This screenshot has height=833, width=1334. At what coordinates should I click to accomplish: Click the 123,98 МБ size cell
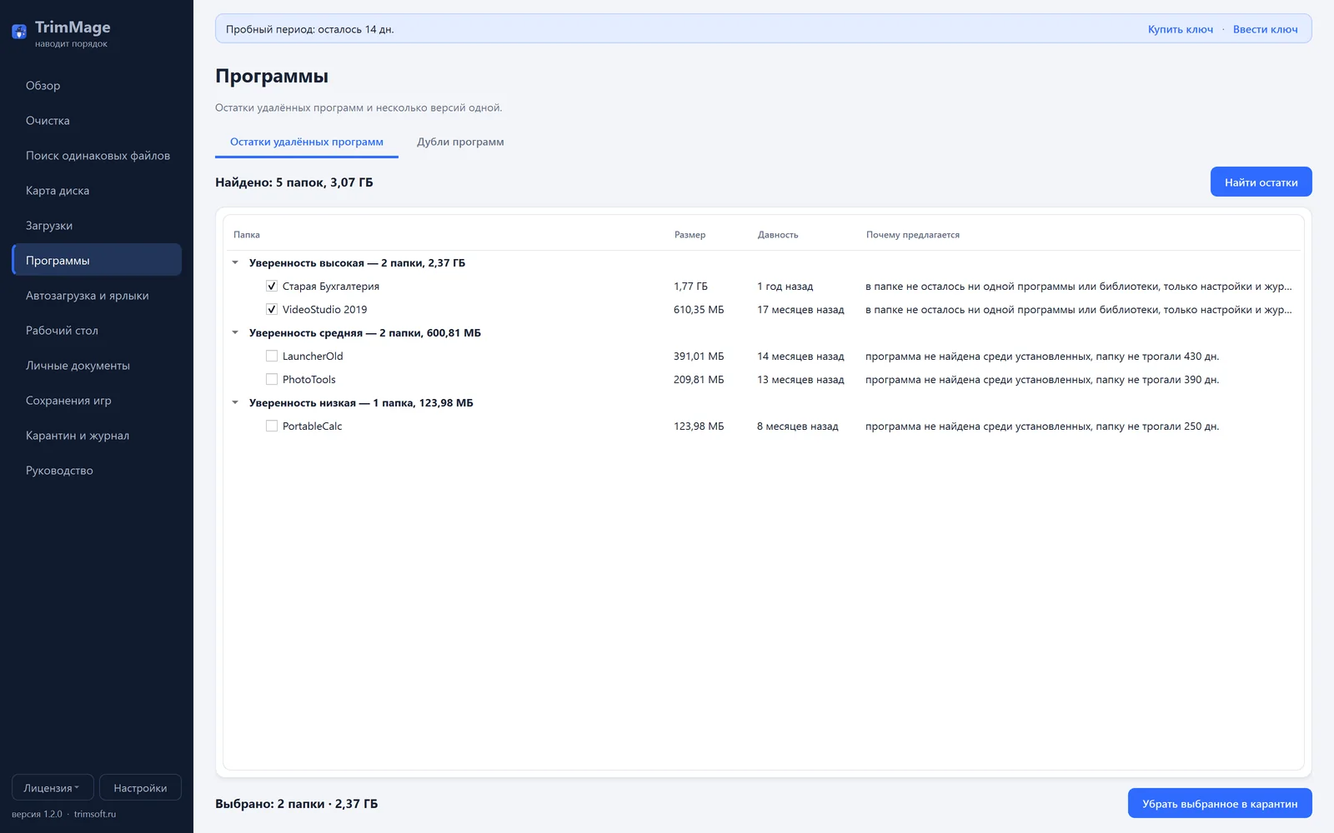coord(699,426)
